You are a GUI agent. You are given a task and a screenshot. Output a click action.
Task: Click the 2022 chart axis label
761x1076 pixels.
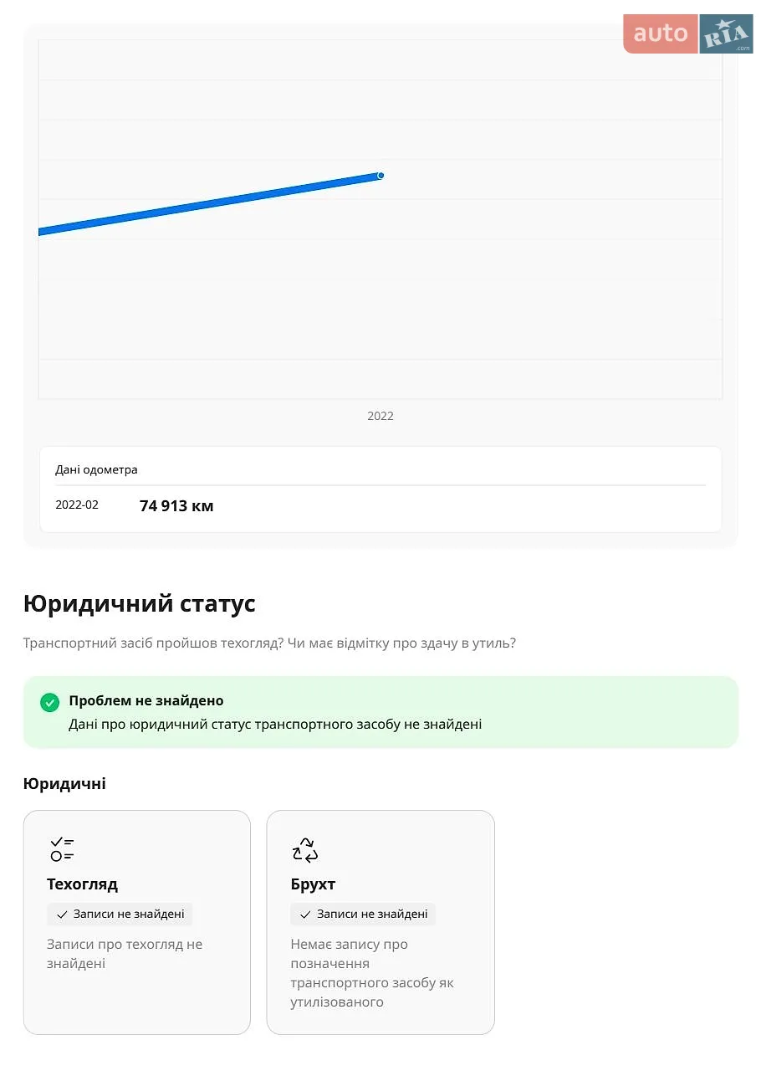click(380, 416)
